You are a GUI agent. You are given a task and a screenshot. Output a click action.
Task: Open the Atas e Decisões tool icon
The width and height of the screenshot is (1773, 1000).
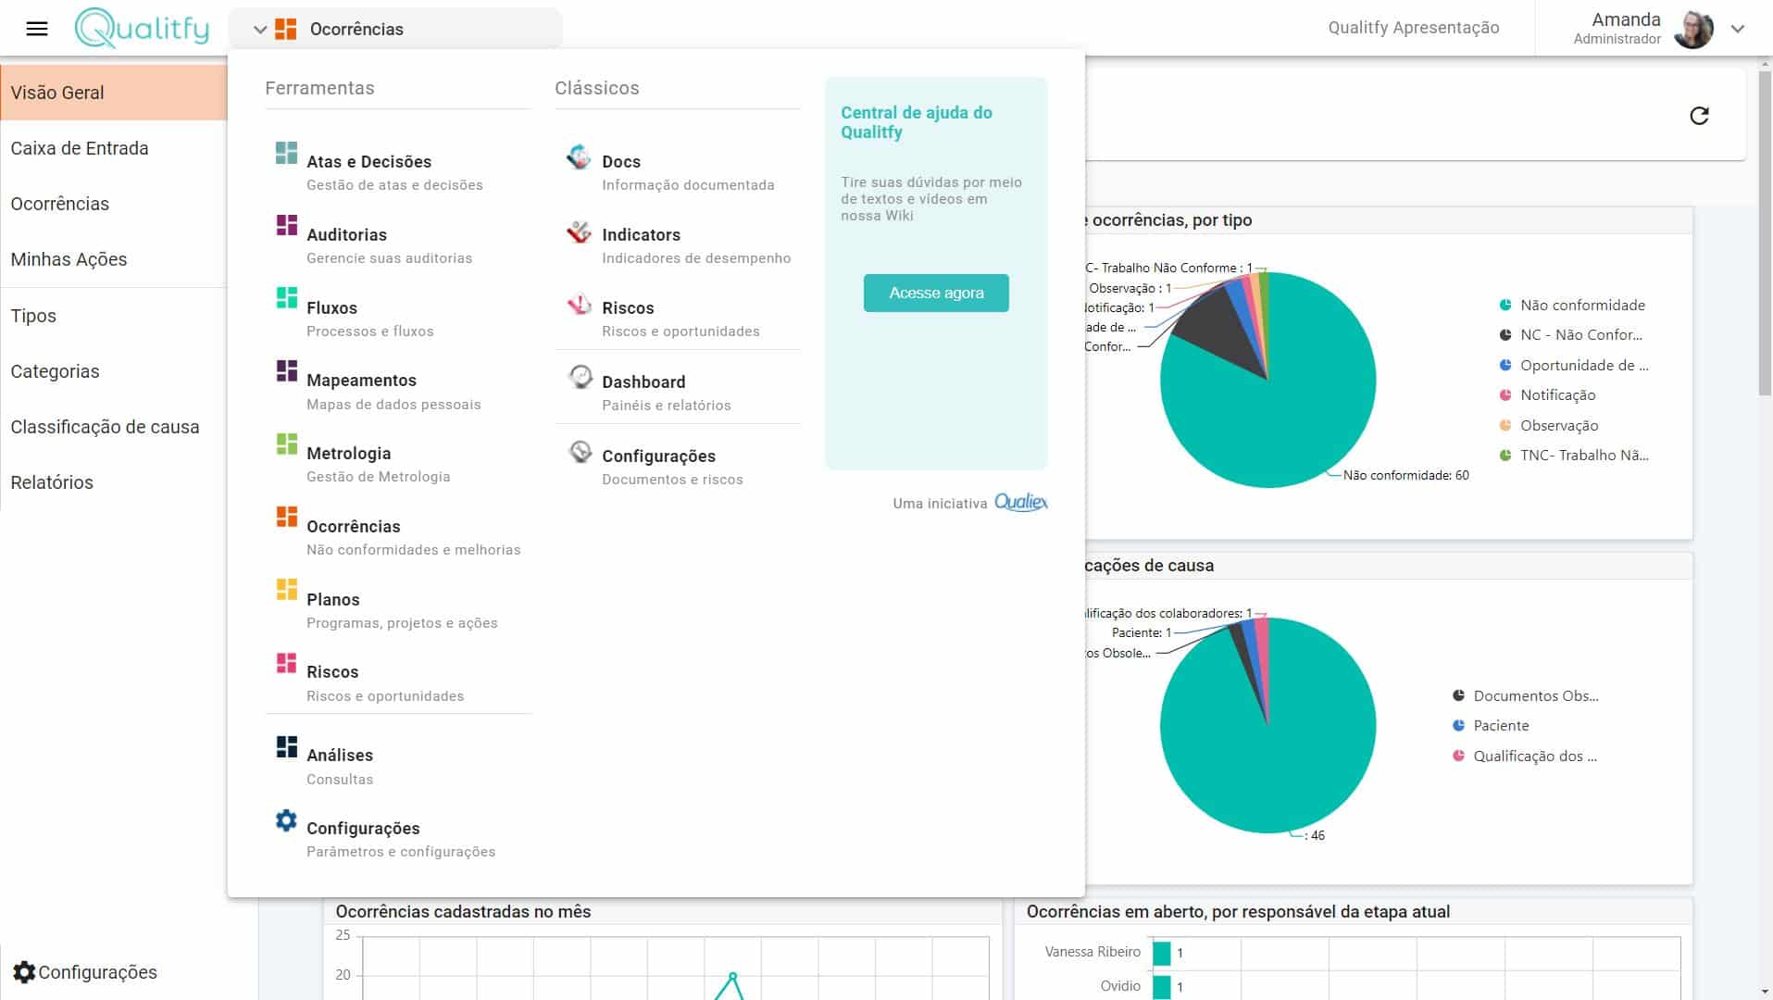(286, 154)
